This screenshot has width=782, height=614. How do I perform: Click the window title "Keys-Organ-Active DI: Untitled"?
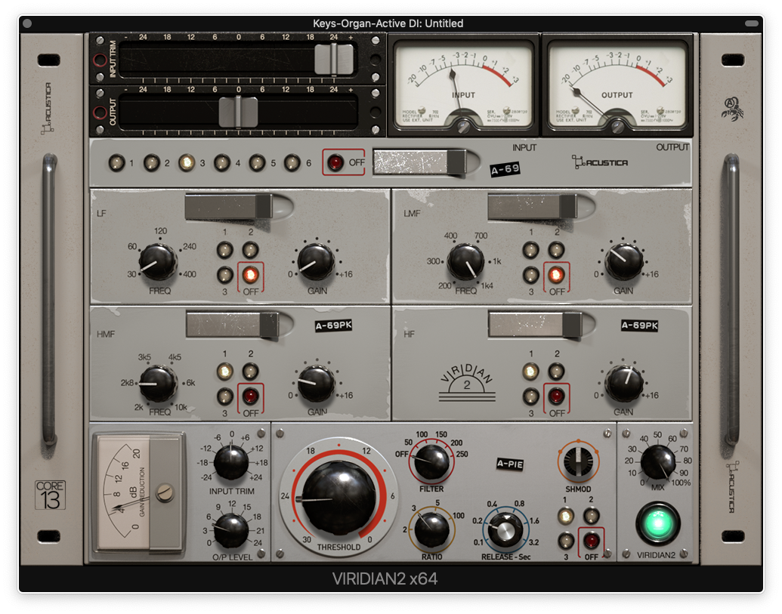pos(388,23)
